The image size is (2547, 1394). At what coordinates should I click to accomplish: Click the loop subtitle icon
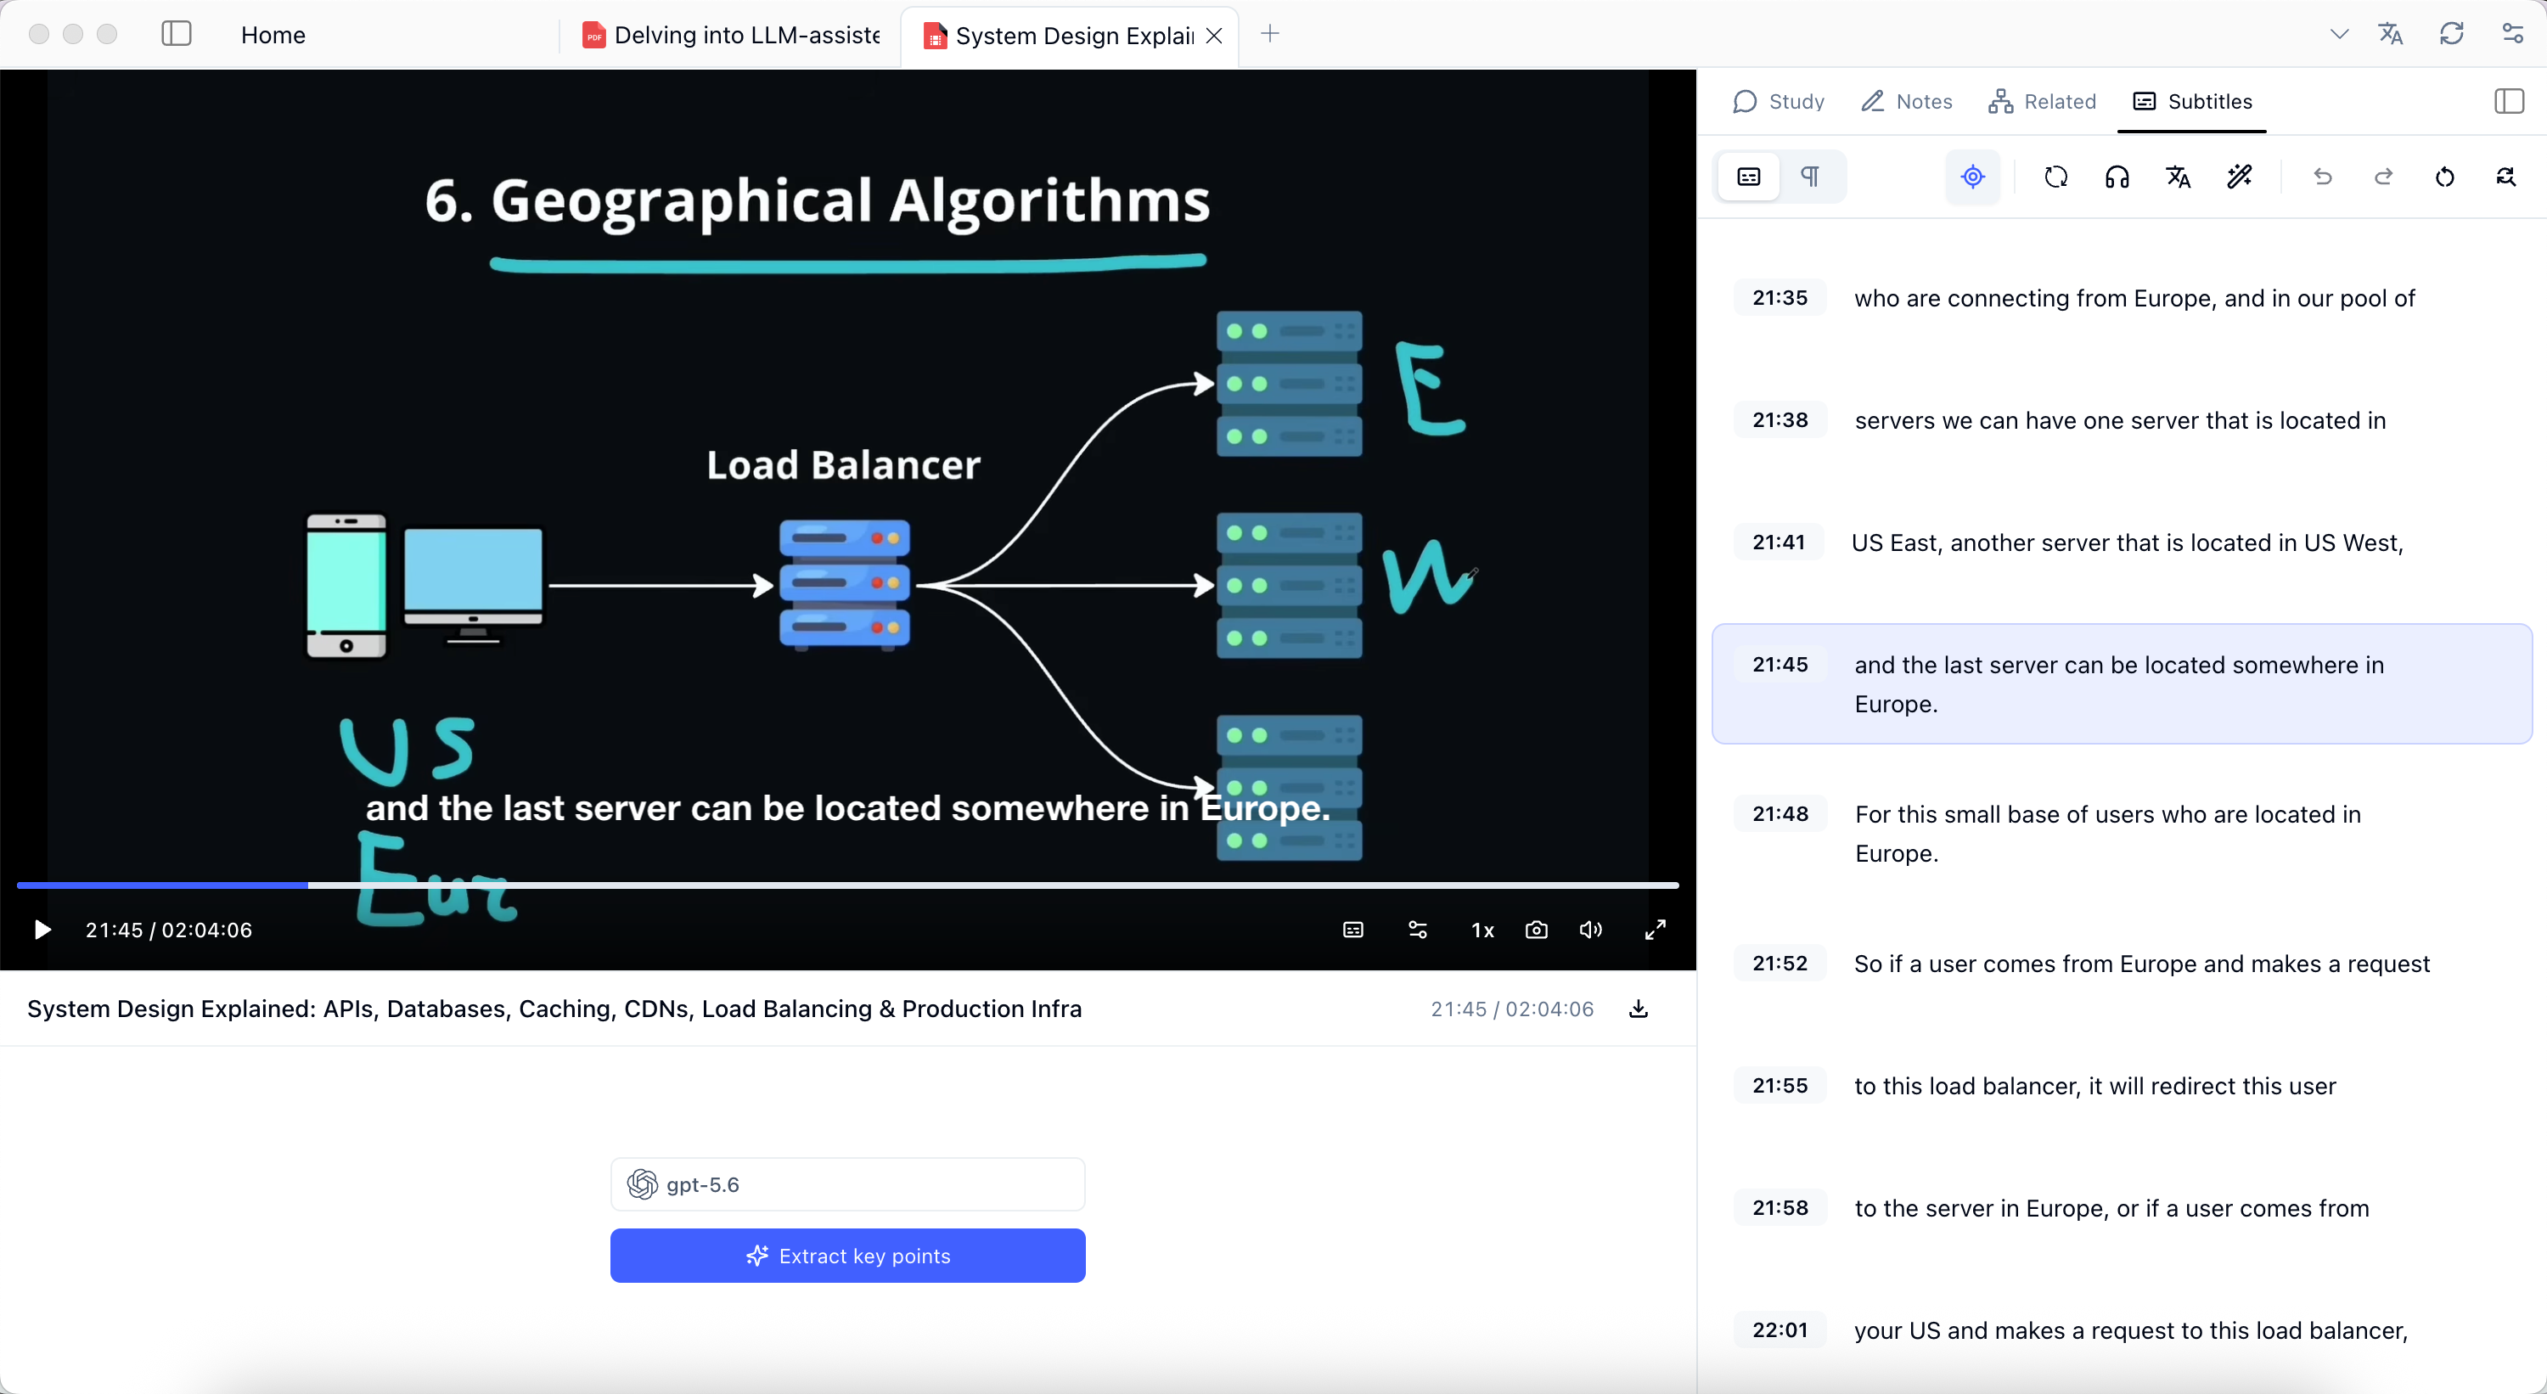(2055, 177)
